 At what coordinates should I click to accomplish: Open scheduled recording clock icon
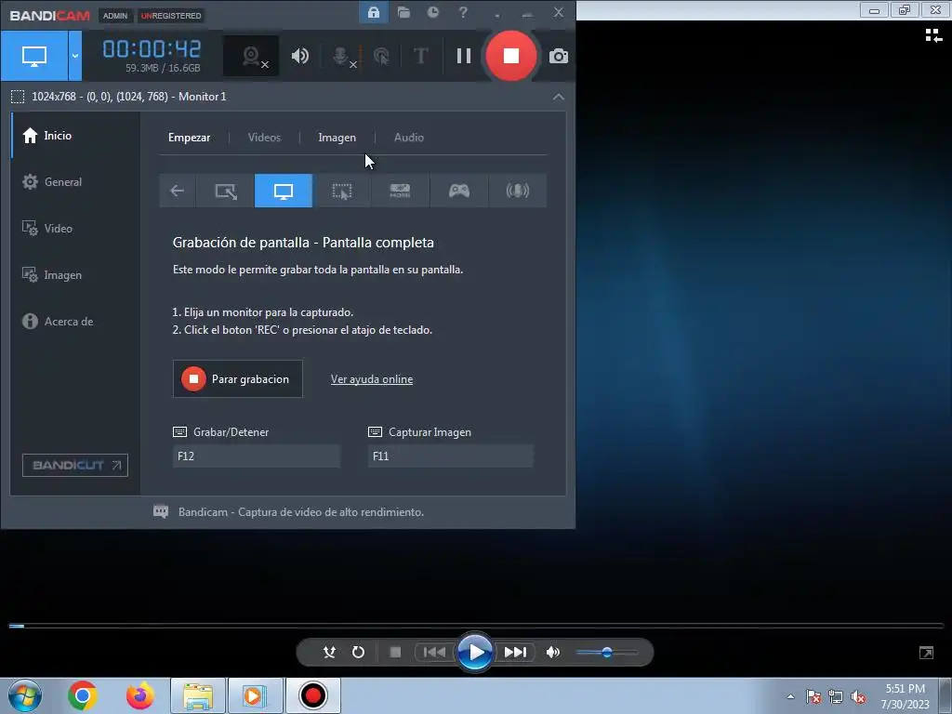[x=433, y=12]
